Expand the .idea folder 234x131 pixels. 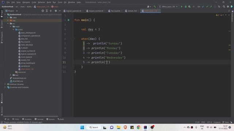[x=8, y=17]
